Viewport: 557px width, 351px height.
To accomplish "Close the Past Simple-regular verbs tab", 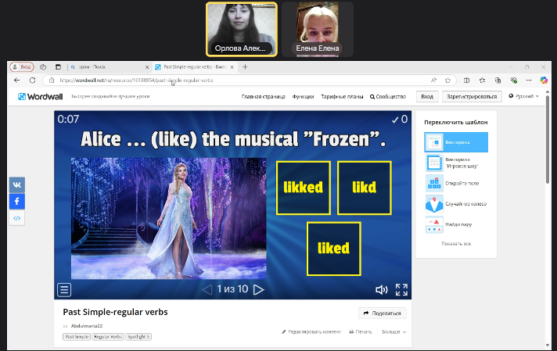I will [232, 66].
